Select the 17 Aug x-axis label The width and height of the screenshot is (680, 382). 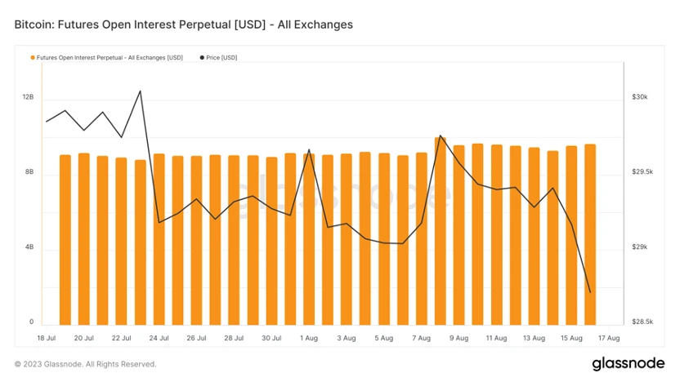click(x=609, y=337)
